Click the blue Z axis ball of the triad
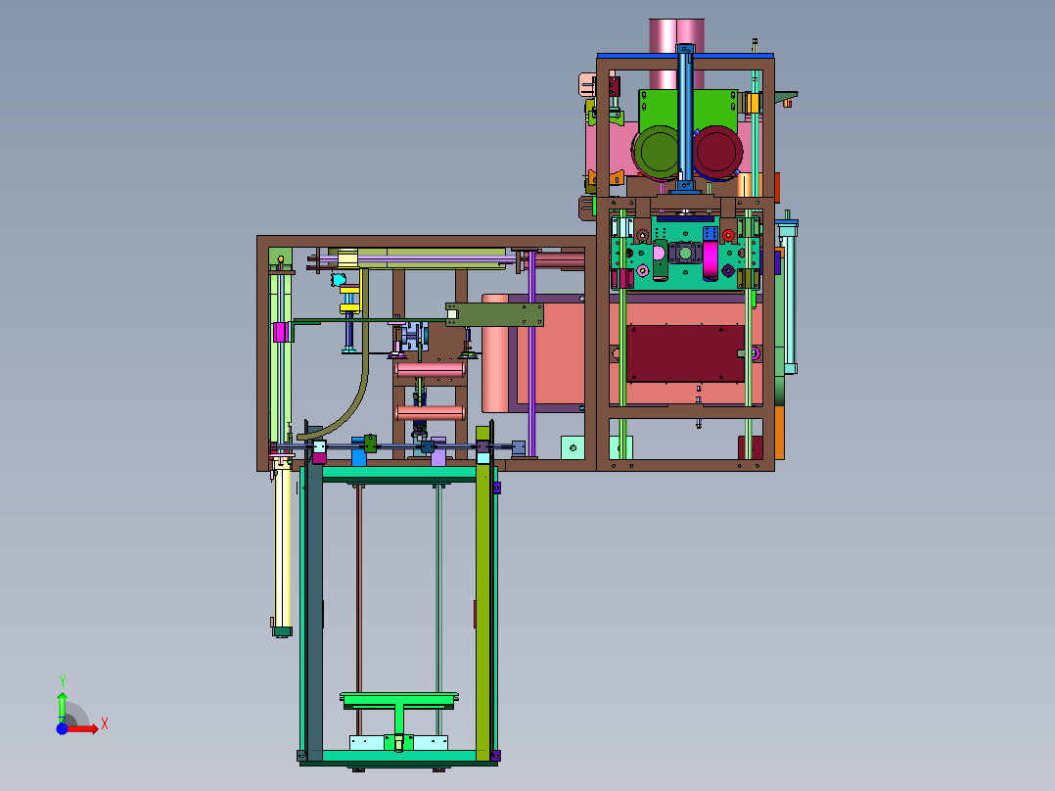The width and height of the screenshot is (1055, 791). pyautogui.click(x=62, y=728)
